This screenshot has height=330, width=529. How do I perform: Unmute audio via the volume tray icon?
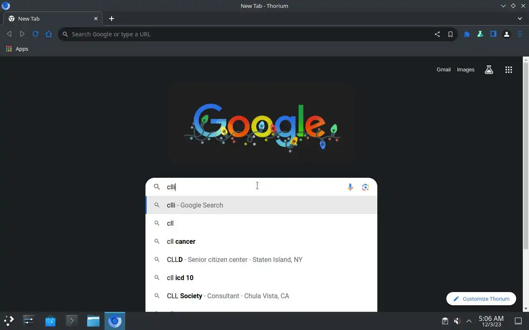click(457, 321)
